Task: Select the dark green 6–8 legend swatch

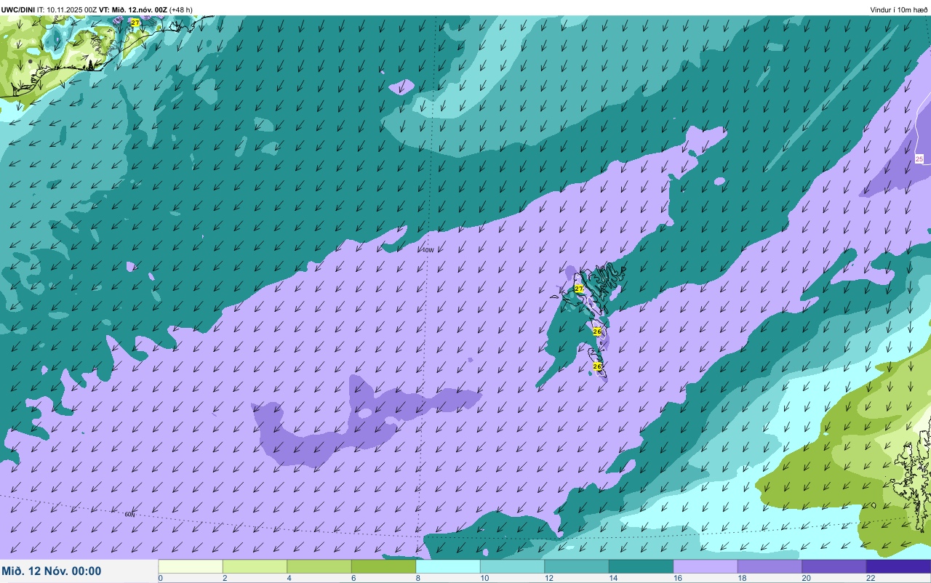Action: pyautogui.click(x=383, y=566)
